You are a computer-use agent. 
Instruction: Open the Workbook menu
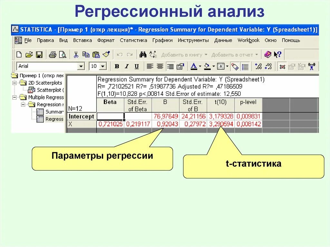248,40
